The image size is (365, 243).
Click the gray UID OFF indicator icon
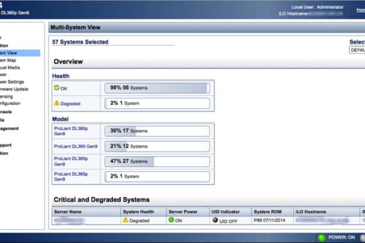(x=215, y=220)
